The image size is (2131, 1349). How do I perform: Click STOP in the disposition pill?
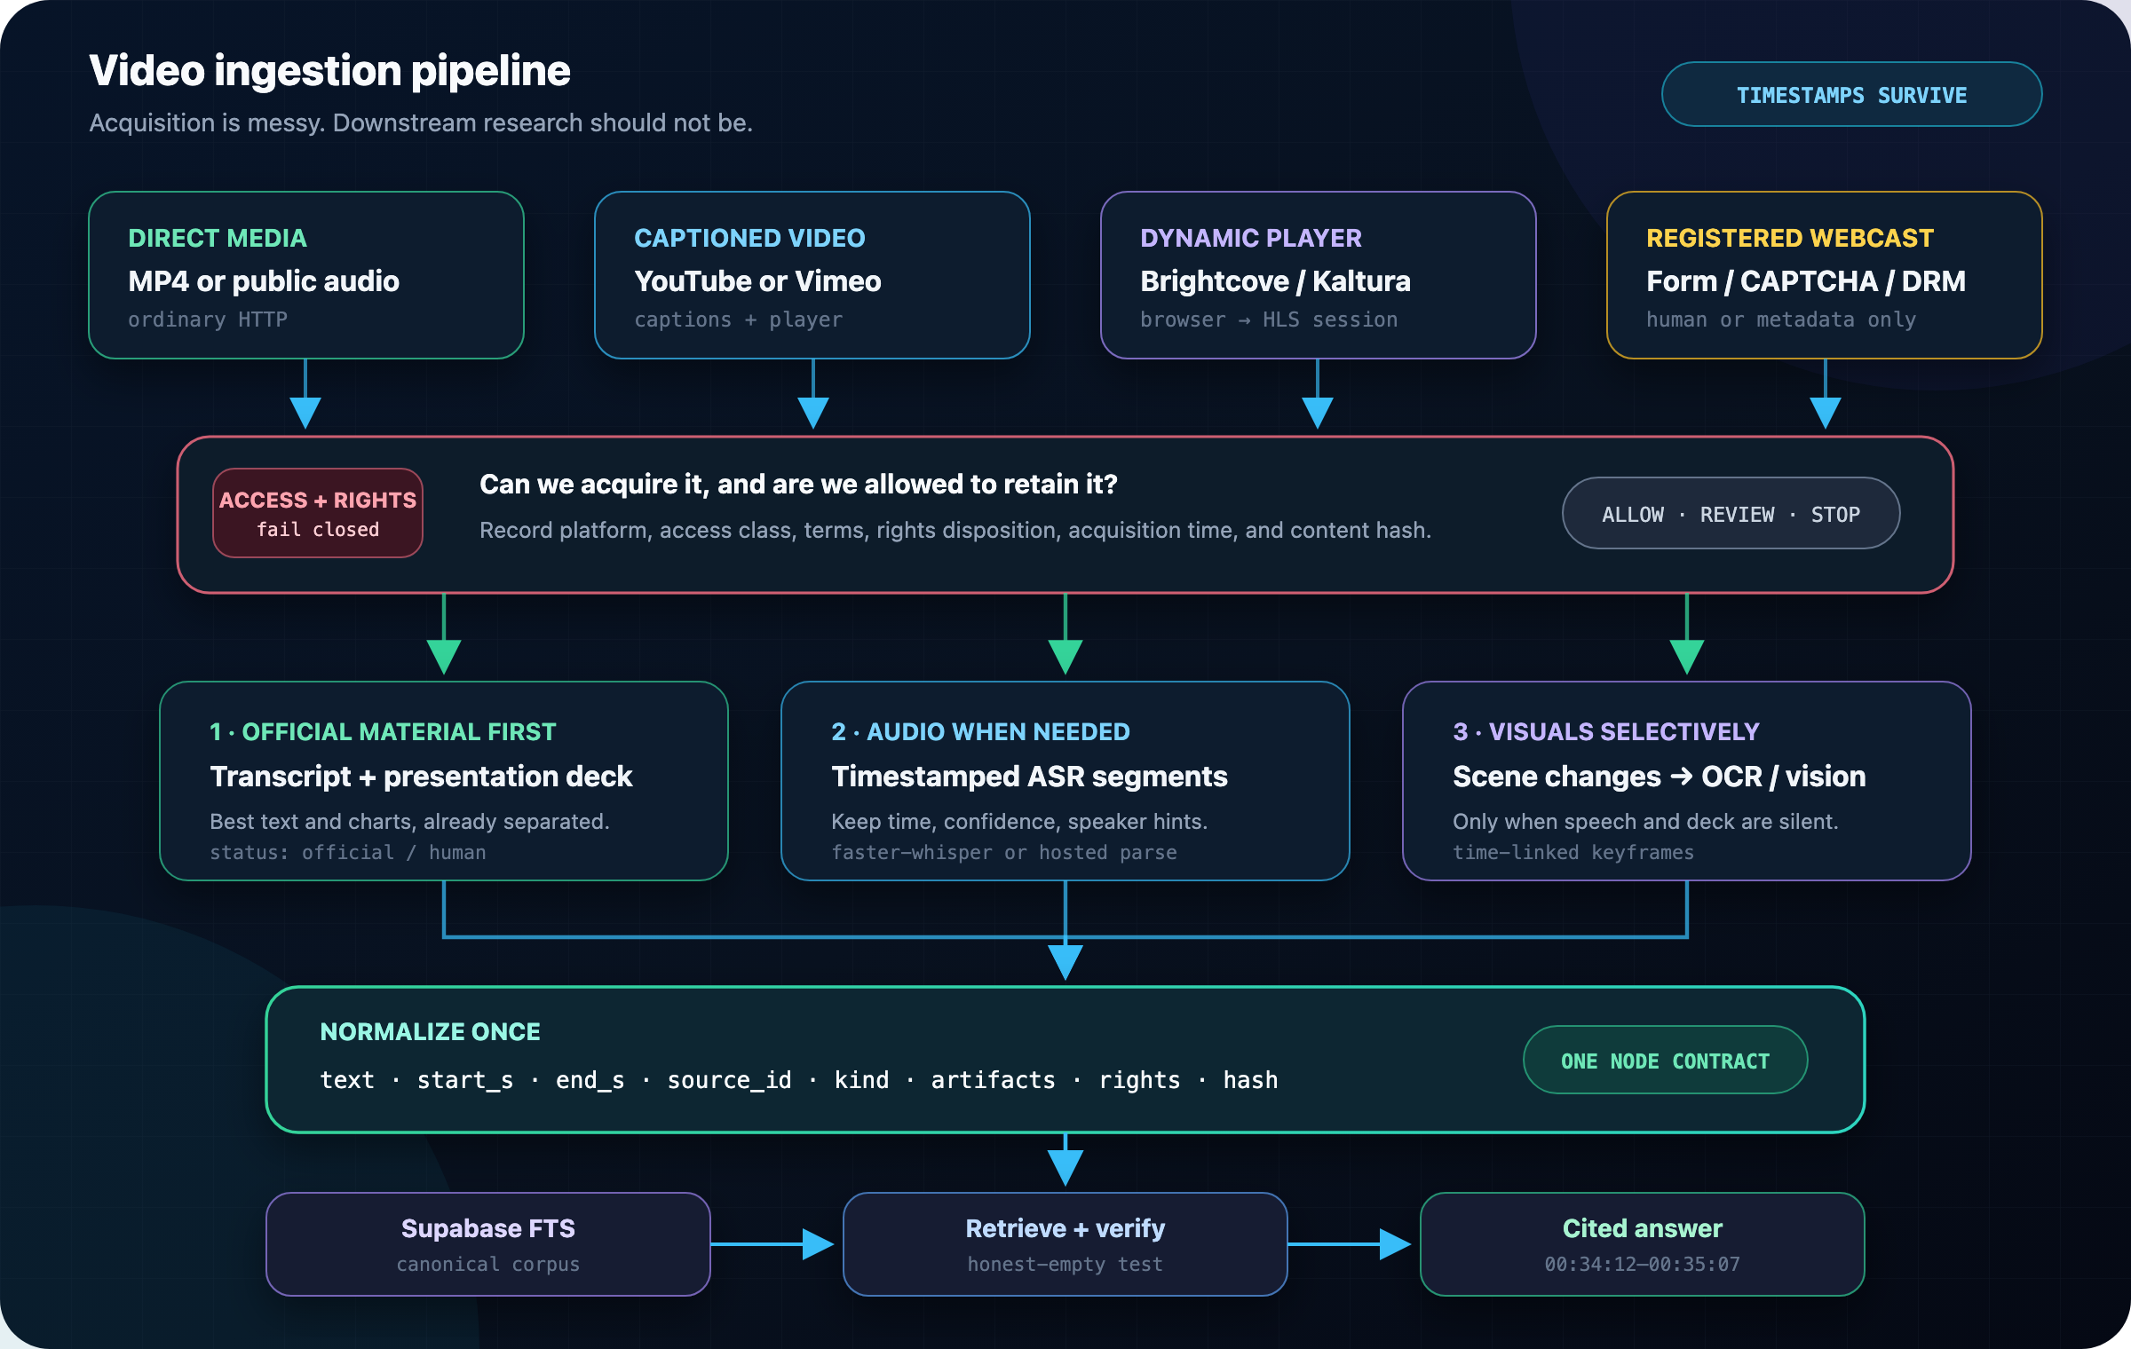1835,515
